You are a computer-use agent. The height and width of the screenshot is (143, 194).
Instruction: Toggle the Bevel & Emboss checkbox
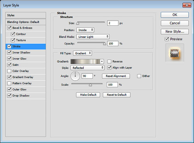pos(9,28)
